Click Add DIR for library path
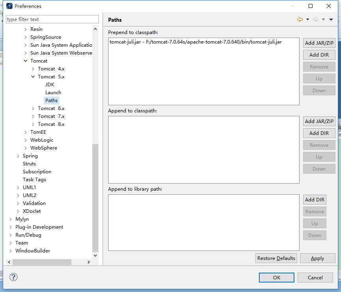This screenshot has width=341, height=292. 315,199
